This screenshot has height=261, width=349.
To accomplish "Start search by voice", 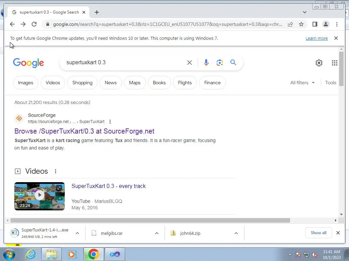I will [206, 63].
